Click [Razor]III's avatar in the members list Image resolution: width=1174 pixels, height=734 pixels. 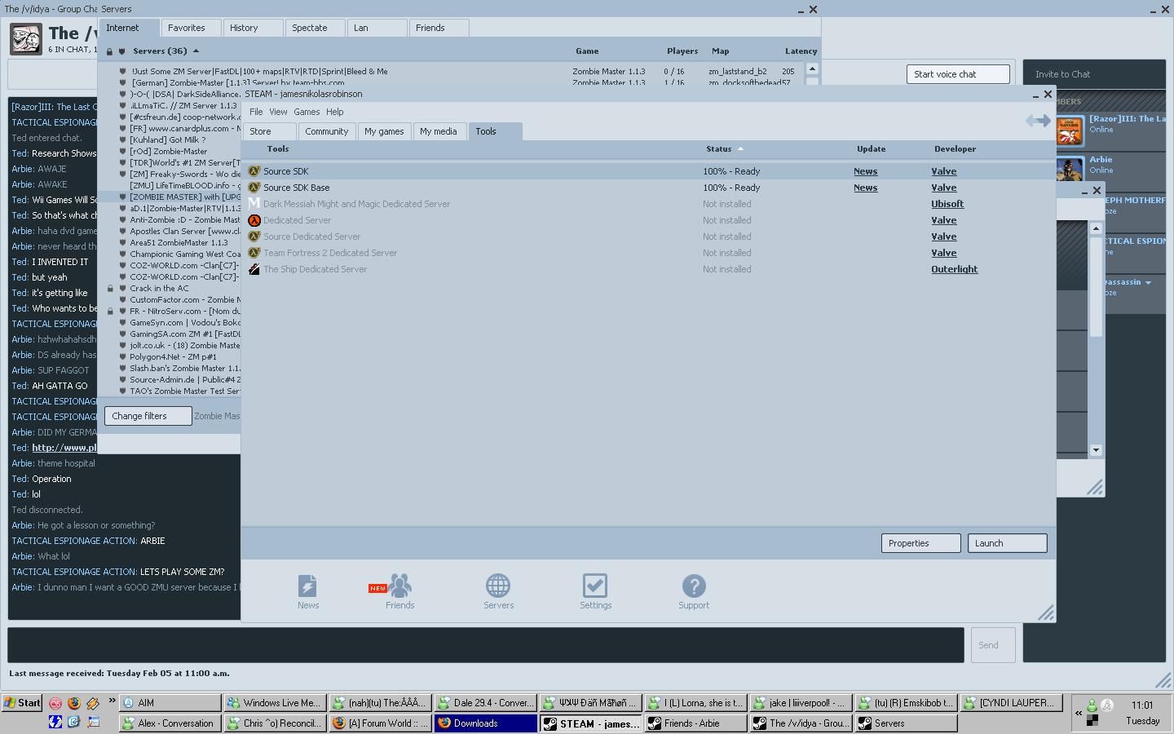1070,130
